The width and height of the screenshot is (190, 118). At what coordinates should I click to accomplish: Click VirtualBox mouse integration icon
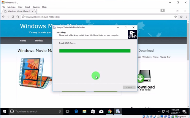click(172, 117)
